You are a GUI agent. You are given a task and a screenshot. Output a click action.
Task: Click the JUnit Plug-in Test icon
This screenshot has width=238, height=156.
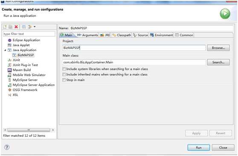pos(9,65)
